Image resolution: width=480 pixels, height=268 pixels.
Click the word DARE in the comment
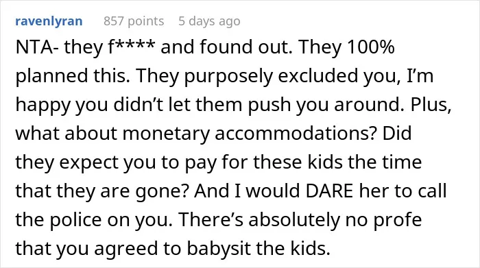pyautogui.click(x=330, y=191)
